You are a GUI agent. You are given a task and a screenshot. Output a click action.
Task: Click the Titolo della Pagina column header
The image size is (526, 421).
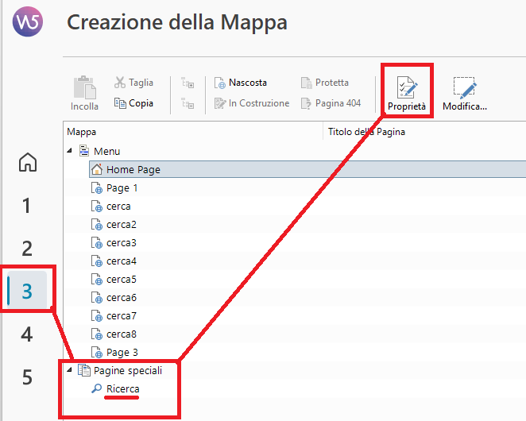pyautogui.click(x=366, y=132)
